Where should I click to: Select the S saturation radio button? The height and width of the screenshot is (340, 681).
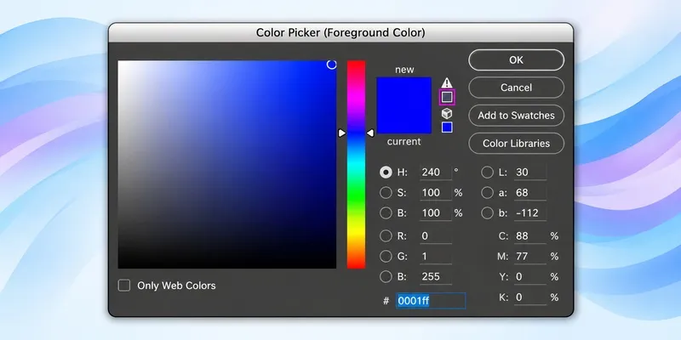386,193
